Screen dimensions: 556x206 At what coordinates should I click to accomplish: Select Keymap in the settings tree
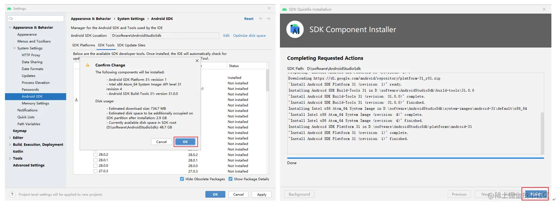(x=20, y=131)
